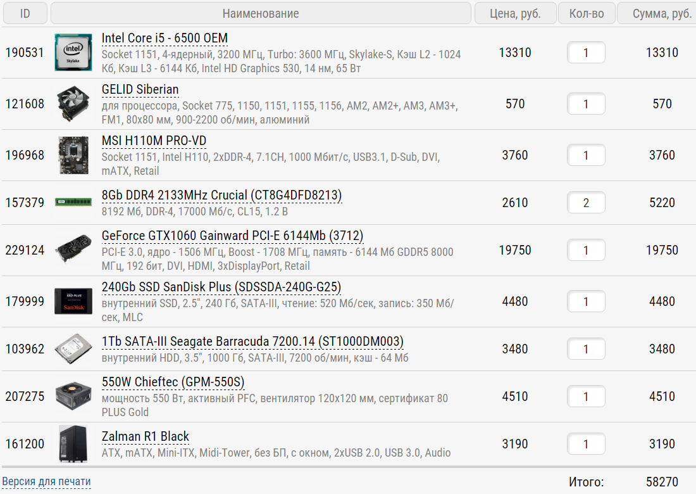Image resolution: width=696 pixels, height=494 pixels.
Task: Select product ID 121608
Action: (x=25, y=104)
